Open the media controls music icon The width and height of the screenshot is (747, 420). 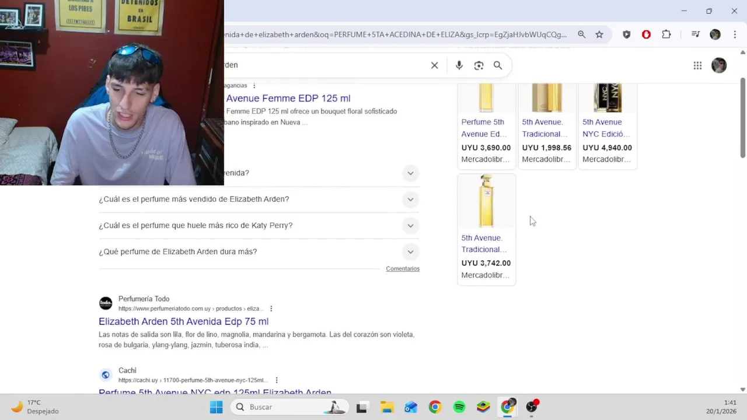pos(695,34)
